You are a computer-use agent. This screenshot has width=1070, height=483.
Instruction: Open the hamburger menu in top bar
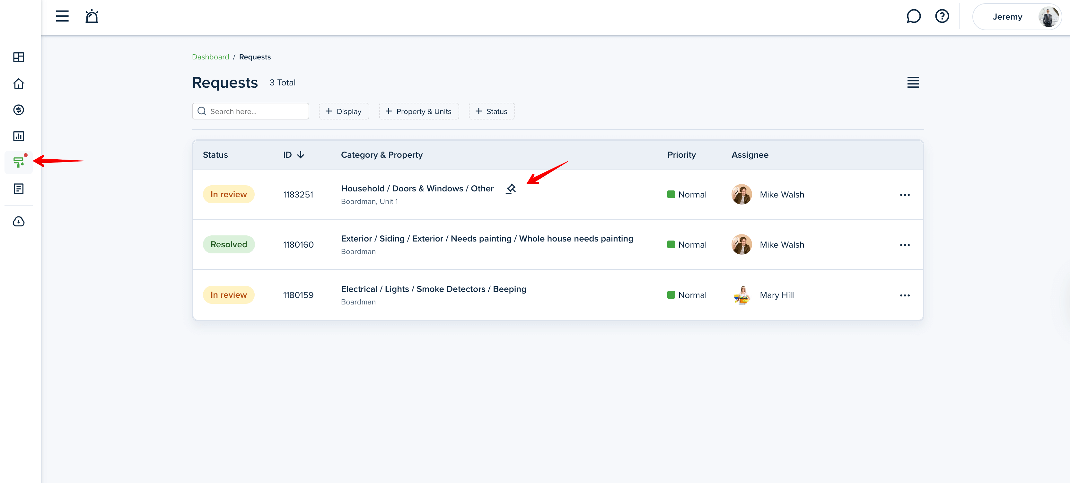tap(62, 17)
